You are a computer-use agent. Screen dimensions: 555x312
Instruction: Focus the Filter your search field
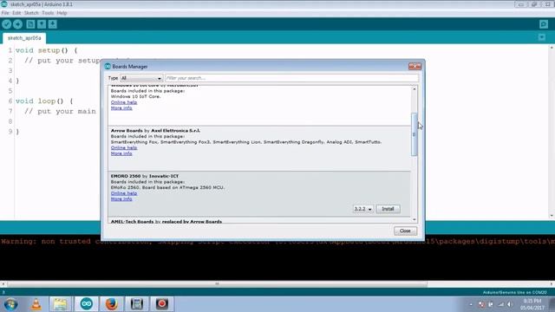[291, 78]
